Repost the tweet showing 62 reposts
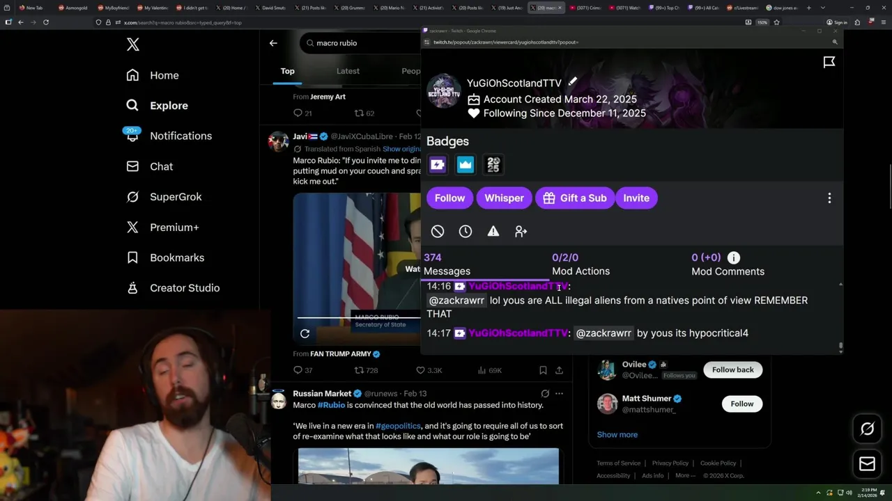892x501 pixels. coord(364,113)
